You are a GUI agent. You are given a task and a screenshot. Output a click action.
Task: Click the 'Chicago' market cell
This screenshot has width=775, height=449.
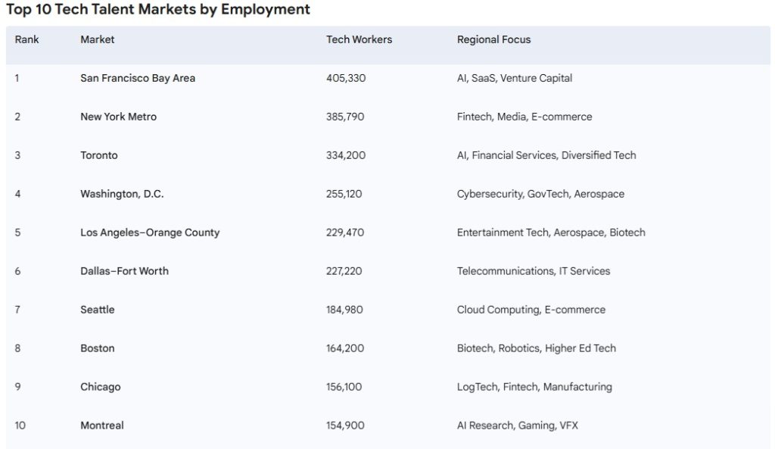tap(101, 387)
